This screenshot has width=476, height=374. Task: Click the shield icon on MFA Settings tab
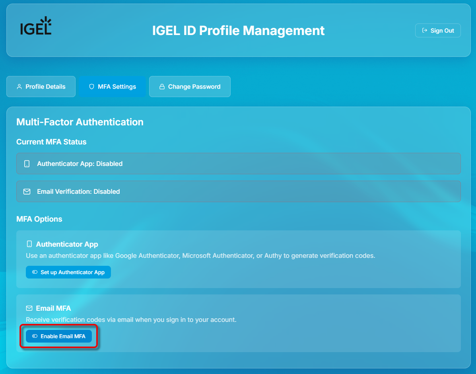[92, 86]
